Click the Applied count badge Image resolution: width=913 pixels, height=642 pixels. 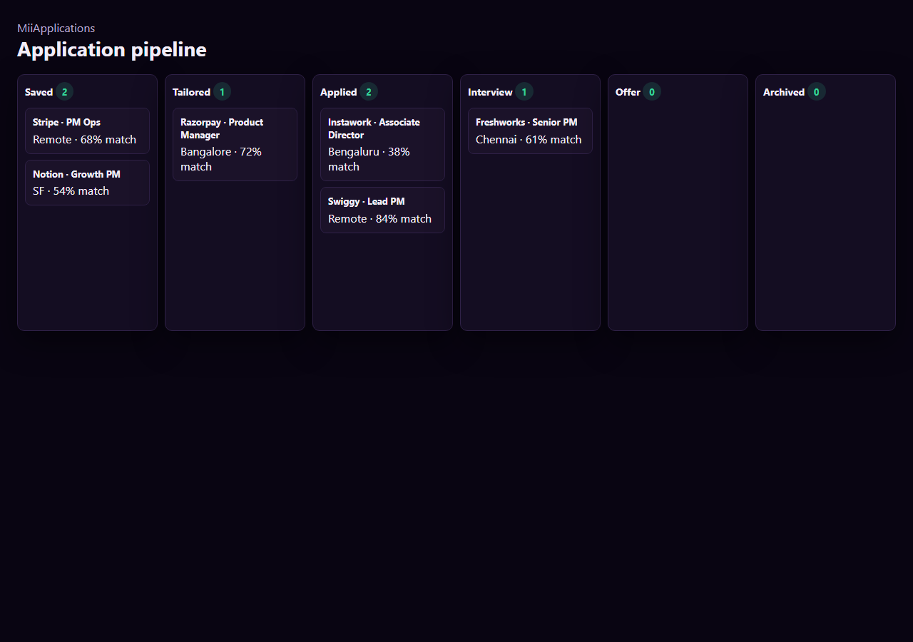pyautogui.click(x=369, y=91)
